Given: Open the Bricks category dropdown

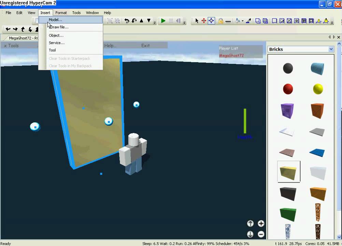Looking at the screenshot, I should click(331, 49).
